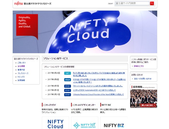Viewport: 169px width, 129px height.
Task: Open the June 20 IoT資料 news link
Action: click(99, 74)
